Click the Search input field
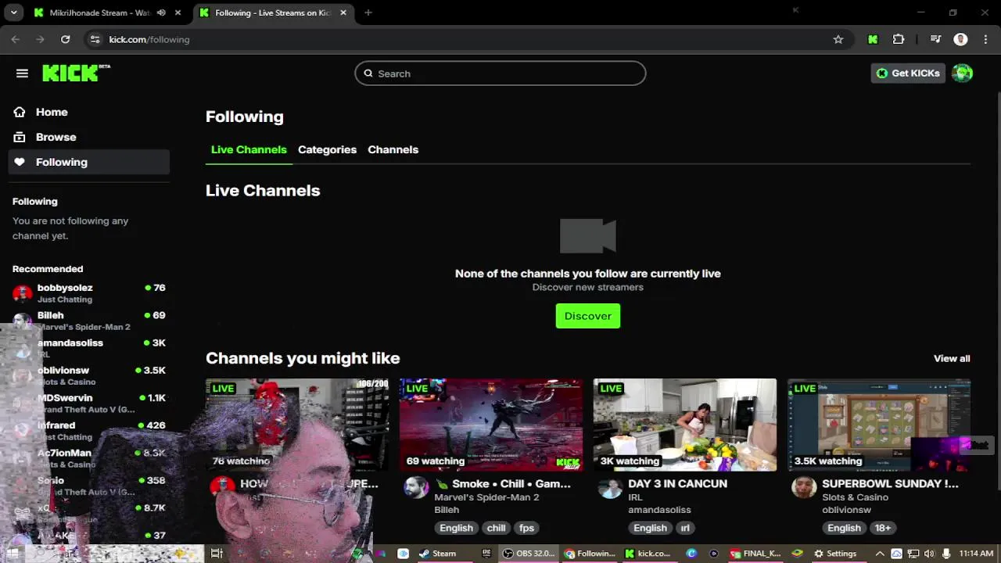 500,74
